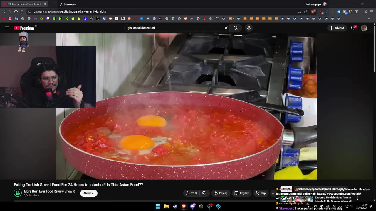Viewport: 376px width, 211px height.
Task: Open the YouTube bookmark at bar start
Action: click(4, 18)
